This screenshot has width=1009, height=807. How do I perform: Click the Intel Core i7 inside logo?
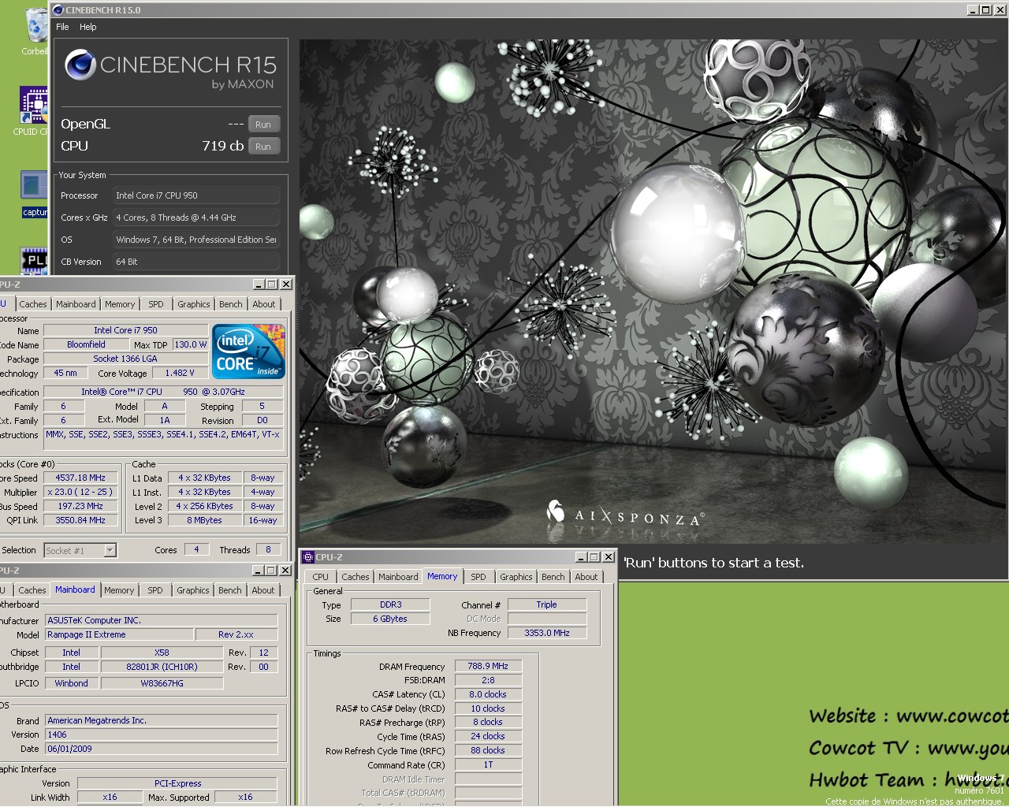point(248,351)
